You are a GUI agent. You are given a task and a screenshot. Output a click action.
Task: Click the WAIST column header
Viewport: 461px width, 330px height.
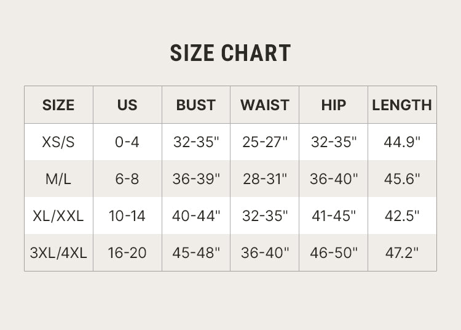[x=265, y=105]
